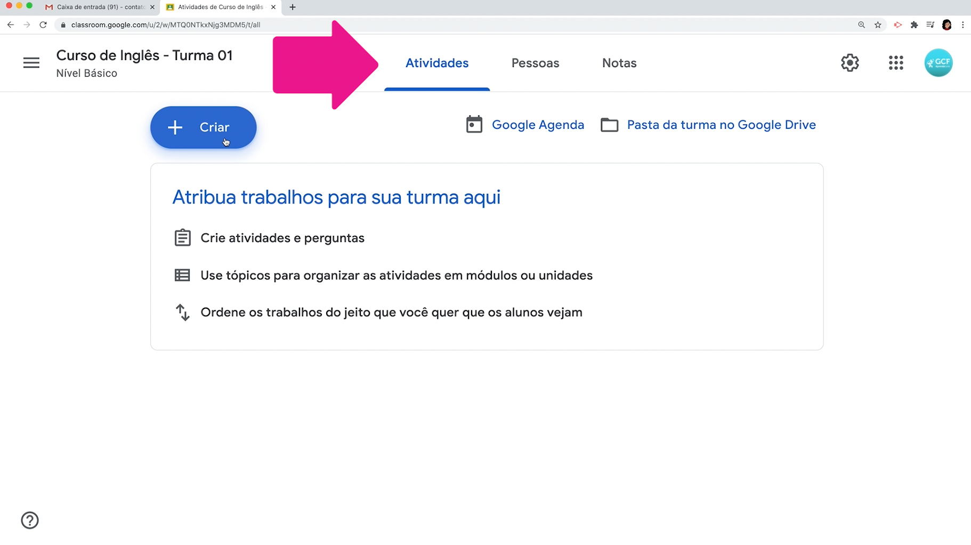The height and width of the screenshot is (545, 971).
Task: Switch to the Notas tab
Action: point(619,63)
